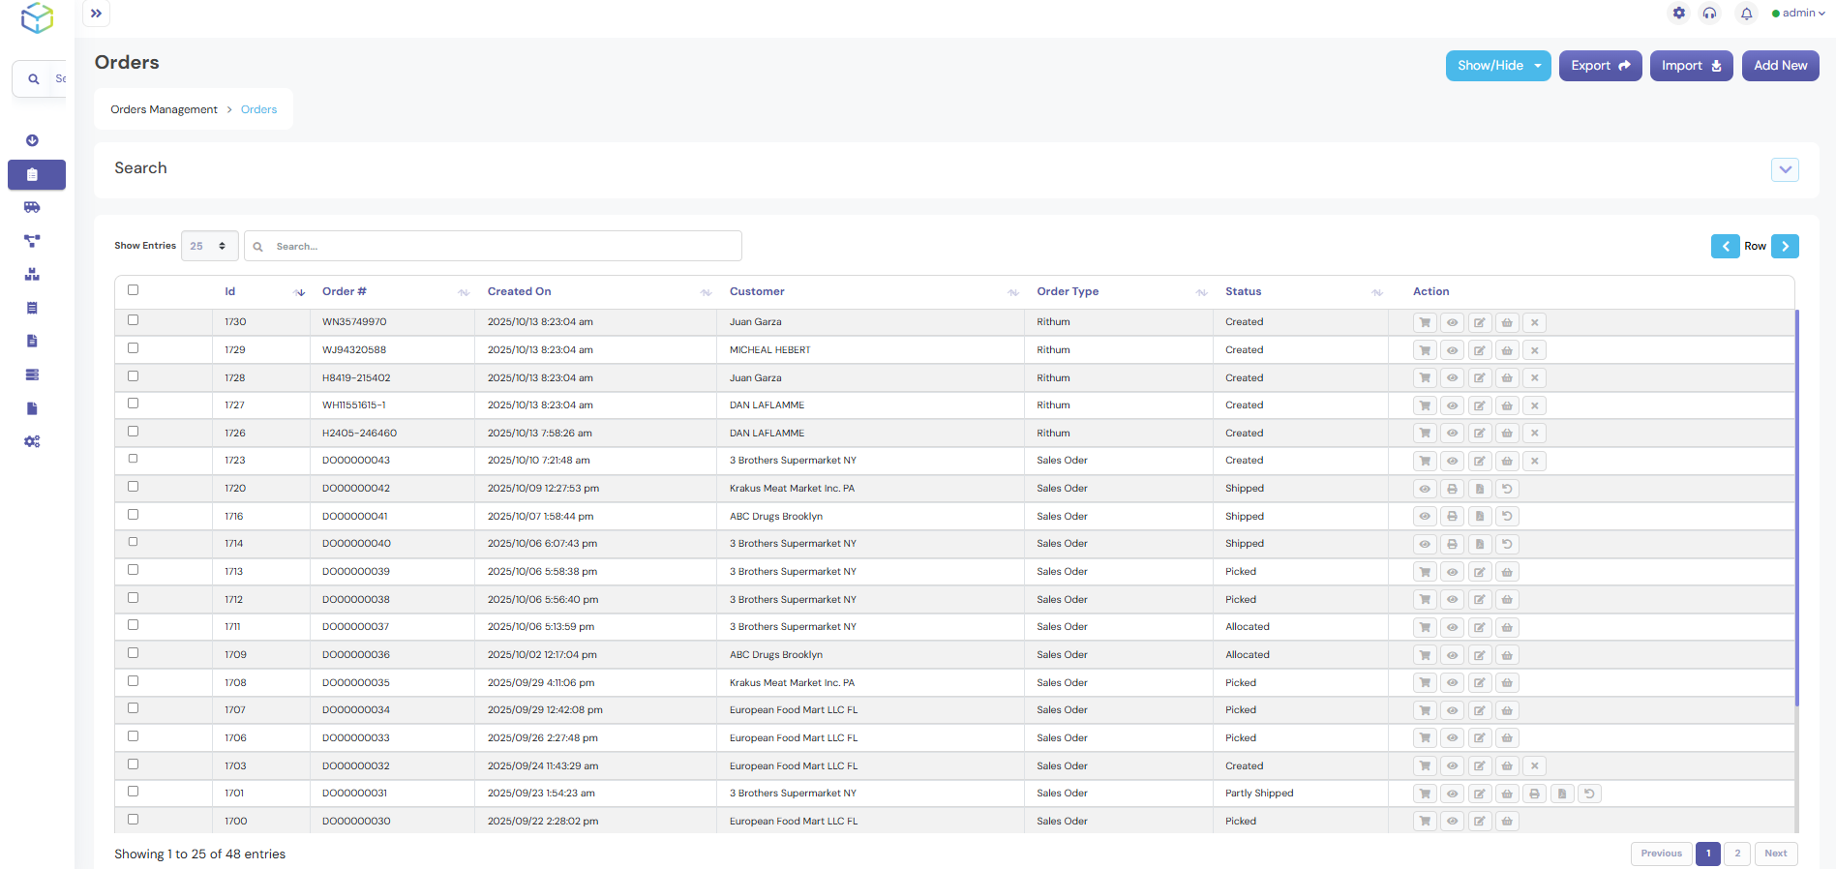The height and width of the screenshot is (869, 1836).
Task: Click the undo icon for order 1716
Action: tap(1507, 517)
